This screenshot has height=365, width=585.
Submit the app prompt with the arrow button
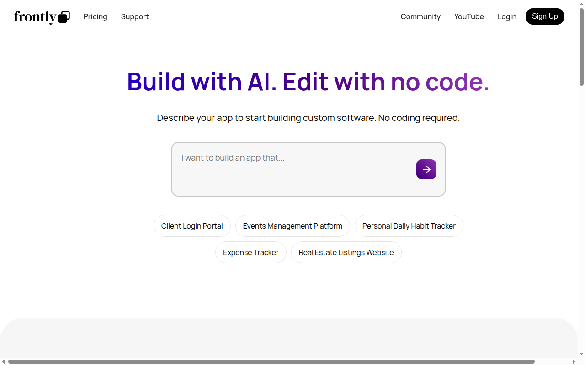(426, 169)
